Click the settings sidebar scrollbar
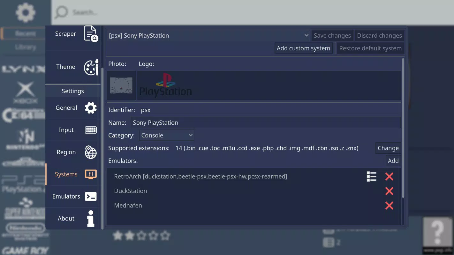Screen dimensions: 454x255 pos(102,148)
